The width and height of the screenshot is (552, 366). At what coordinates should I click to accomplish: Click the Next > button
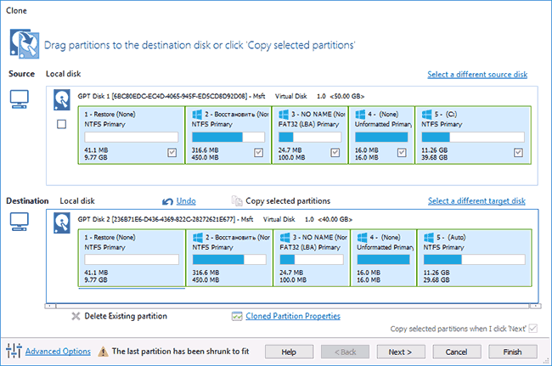tap(401, 352)
